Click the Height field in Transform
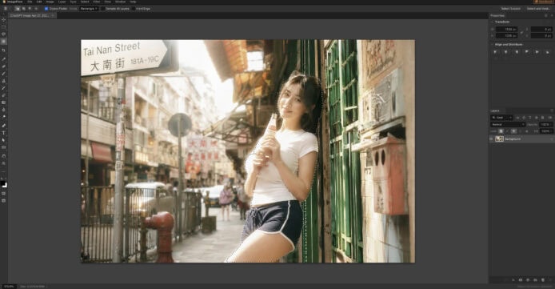Image resolution: width=555 pixels, height=289 pixels. coord(506,36)
